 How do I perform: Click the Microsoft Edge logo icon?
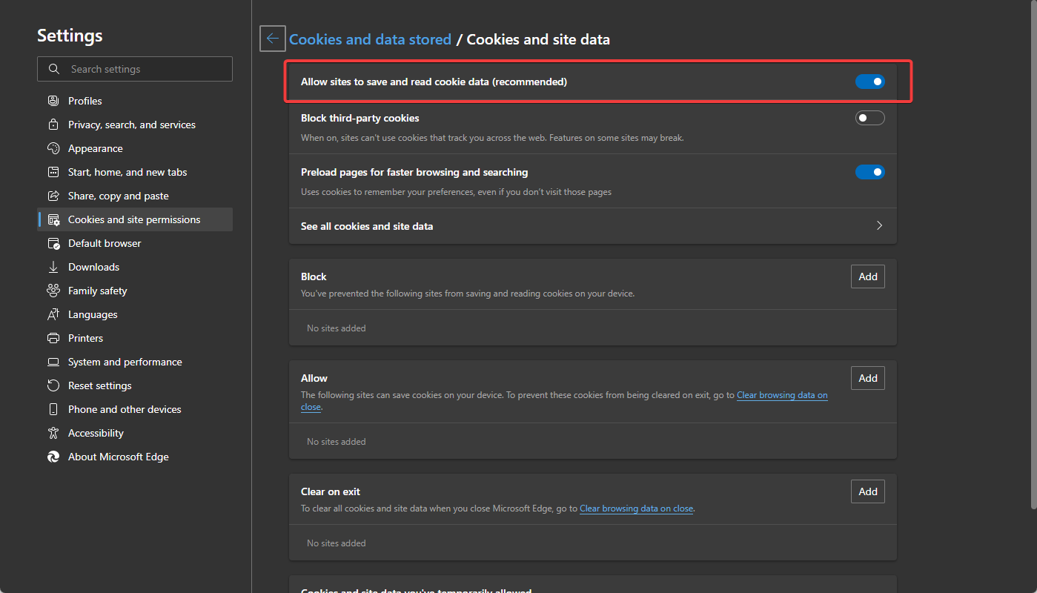click(53, 457)
